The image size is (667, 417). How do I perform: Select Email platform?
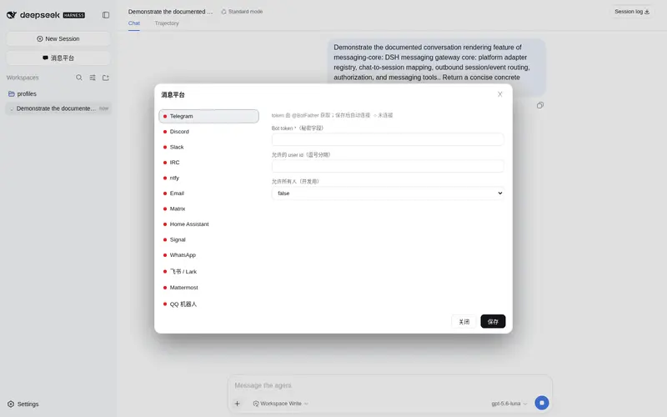[208, 193]
